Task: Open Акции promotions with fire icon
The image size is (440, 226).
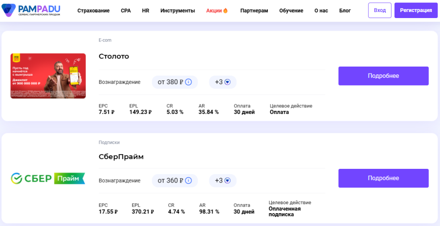Action: click(x=217, y=11)
